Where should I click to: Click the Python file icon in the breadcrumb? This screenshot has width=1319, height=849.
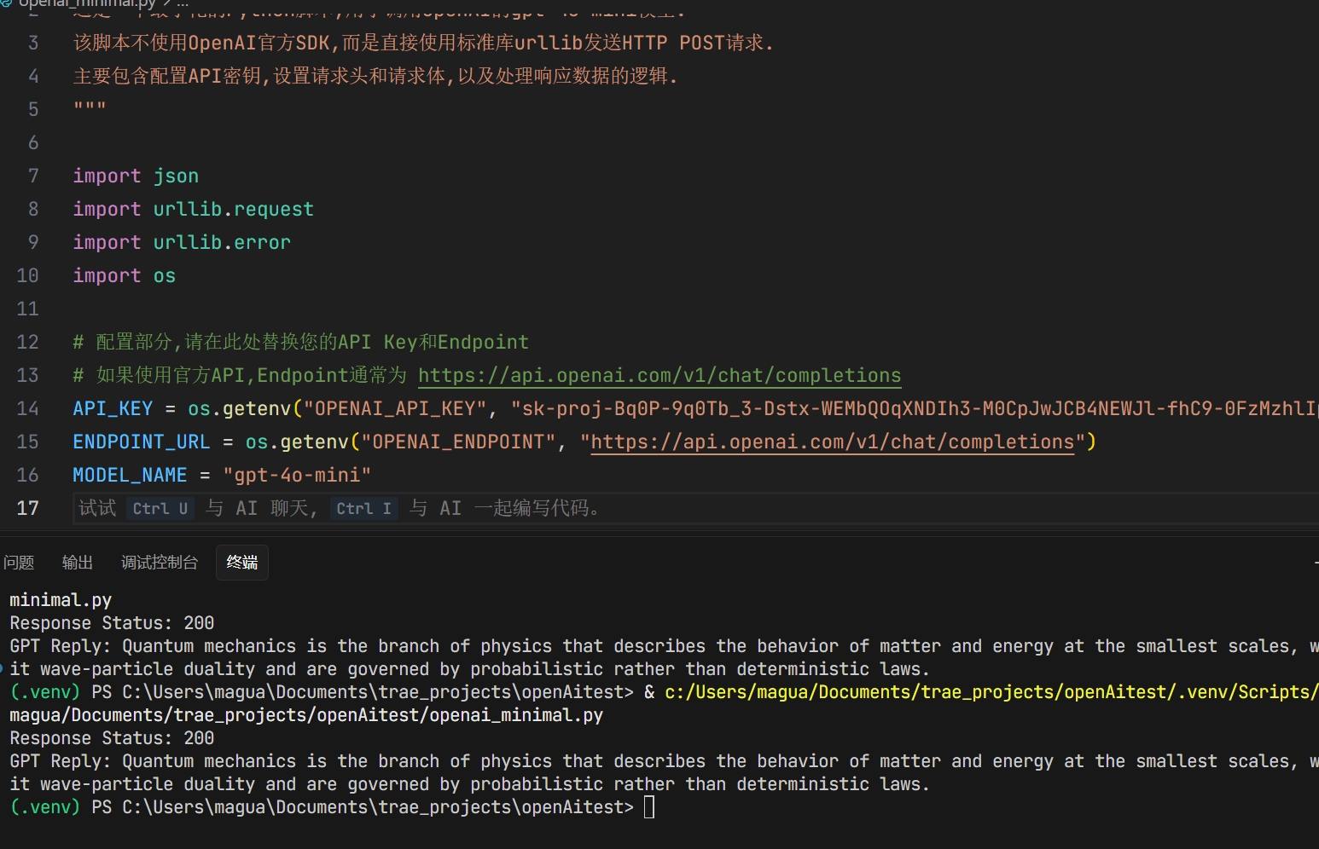6,3
